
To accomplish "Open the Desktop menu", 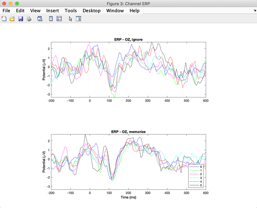I will coord(91,11).
